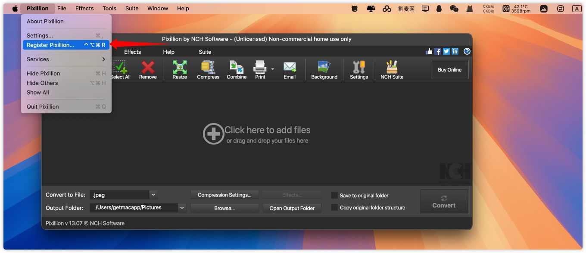The height and width of the screenshot is (253, 586).
Task: Expand the Services submenu entry
Action: [66, 59]
